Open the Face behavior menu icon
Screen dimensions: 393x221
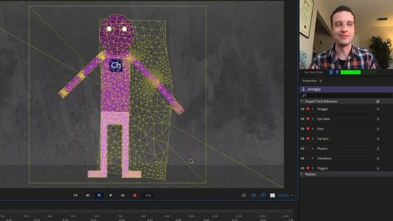pyautogui.click(x=378, y=129)
